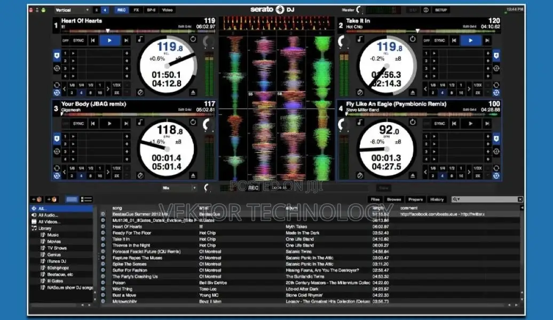The width and height of the screenshot is (553, 320).
Task: Show cue points panel on deck 1
Action: click(57, 55)
